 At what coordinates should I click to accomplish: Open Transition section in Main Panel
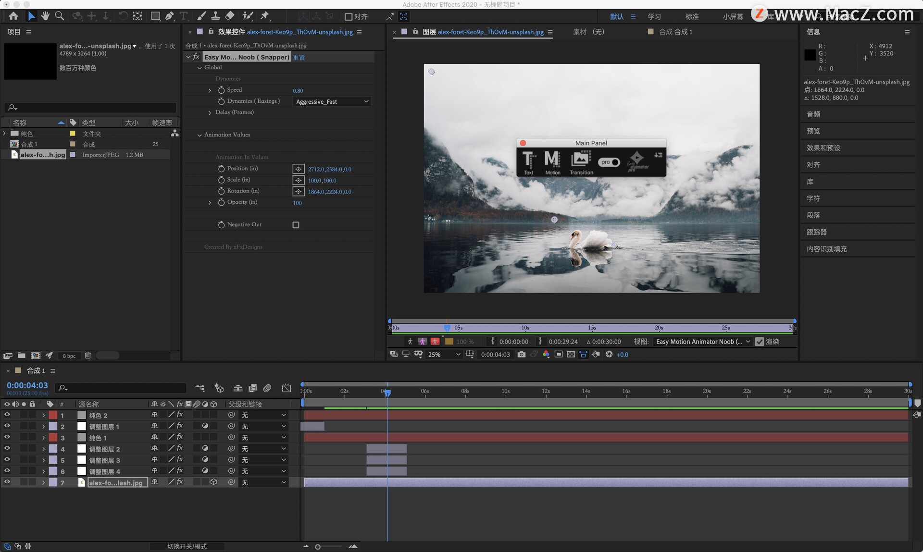(x=581, y=162)
